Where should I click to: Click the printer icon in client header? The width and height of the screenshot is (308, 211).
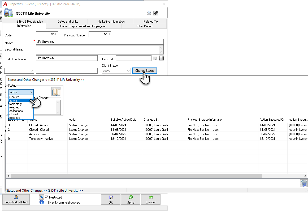[x=149, y=13]
